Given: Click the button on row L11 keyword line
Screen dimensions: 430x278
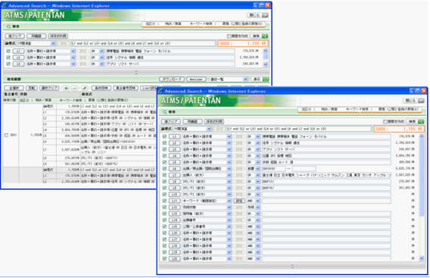Looking at the screenshot, I should 239,201.
